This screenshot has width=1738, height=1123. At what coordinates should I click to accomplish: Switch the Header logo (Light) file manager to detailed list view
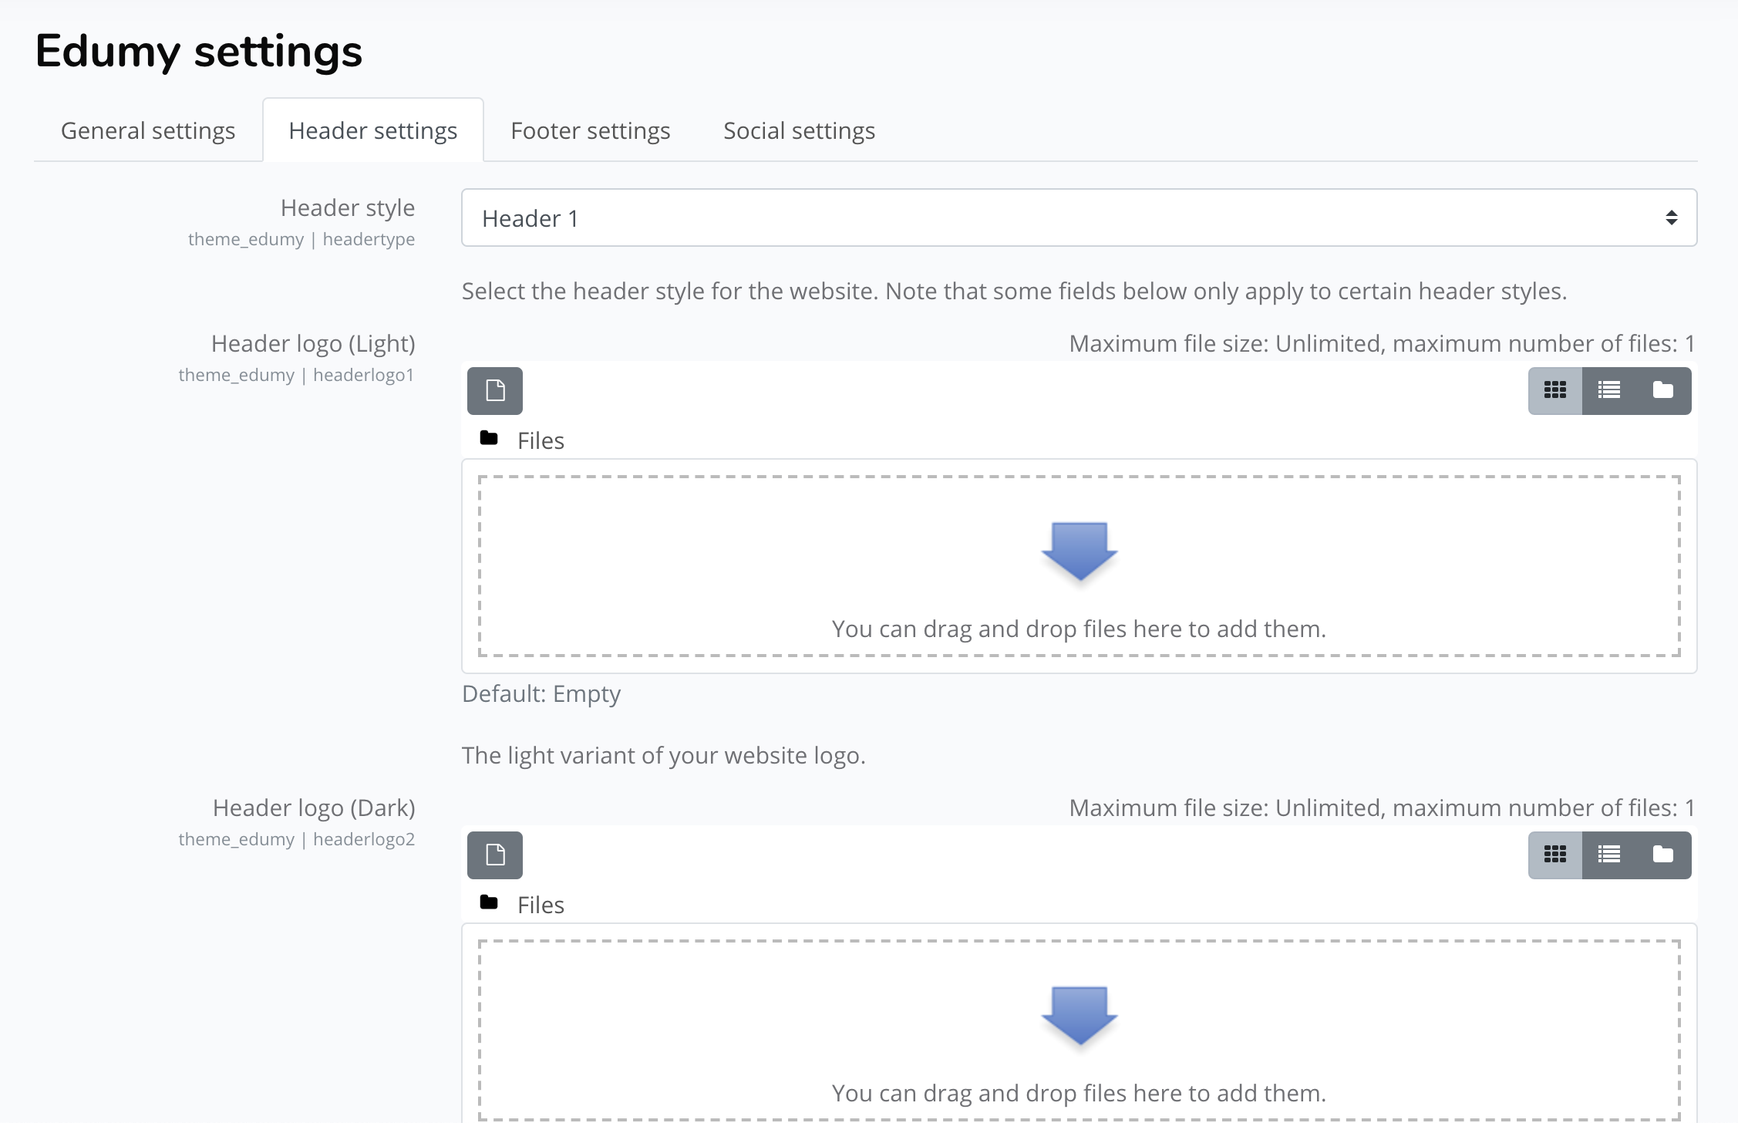(x=1609, y=391)
